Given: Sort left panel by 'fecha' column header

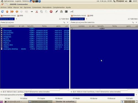Looking at the screenshot, I should (44, 26).
